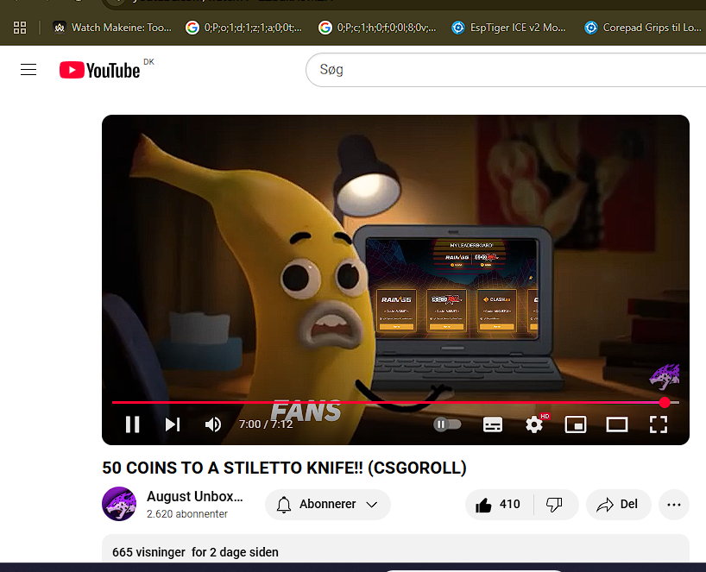
Task: Toggle the autoplay switch
Action: click(447, 424)
